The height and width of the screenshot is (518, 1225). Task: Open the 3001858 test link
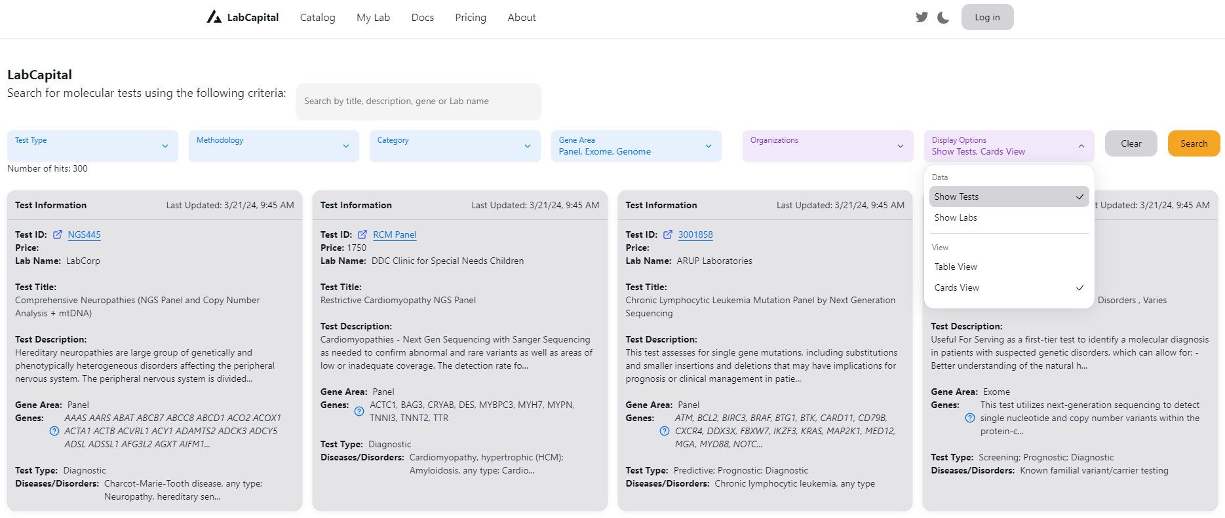pyautogui.click(x=695, y=234)
